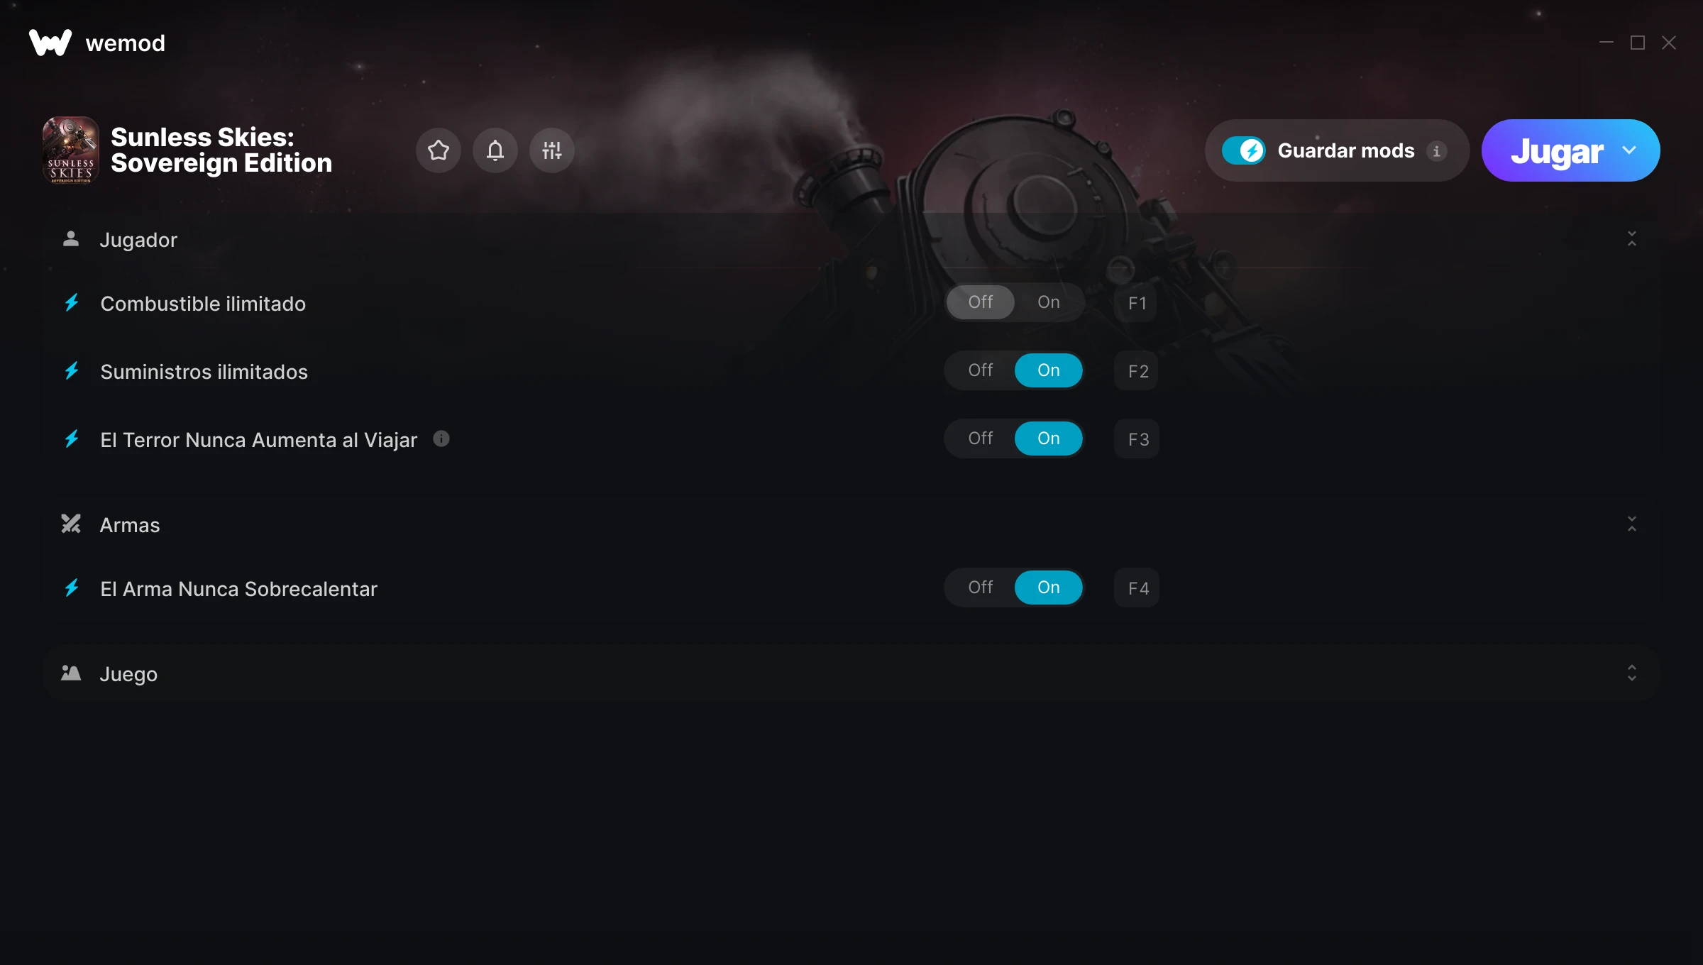This screenshot has height=965, width=1703.
Task: Click lightning icon beside Combustible ilimitado
Action: click(72, 303)
